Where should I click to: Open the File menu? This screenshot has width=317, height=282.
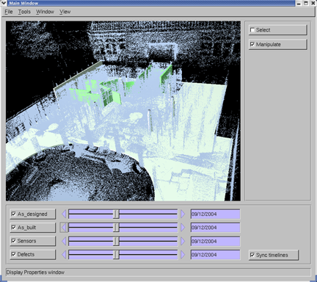[9, 12]
